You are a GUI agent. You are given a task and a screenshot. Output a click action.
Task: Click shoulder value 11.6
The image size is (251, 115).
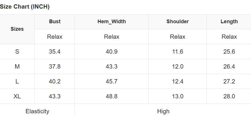pos(178,52)
